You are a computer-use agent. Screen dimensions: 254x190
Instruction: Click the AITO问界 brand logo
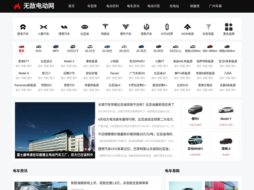[x=167, y=27]
